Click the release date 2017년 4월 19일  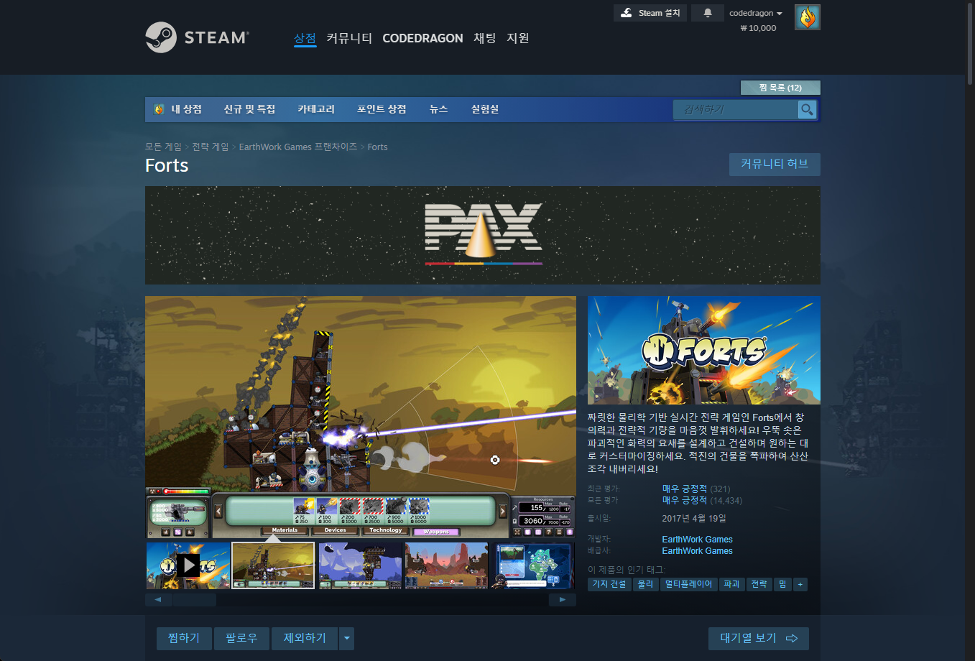pyautogui.click(x=694, y=518)
